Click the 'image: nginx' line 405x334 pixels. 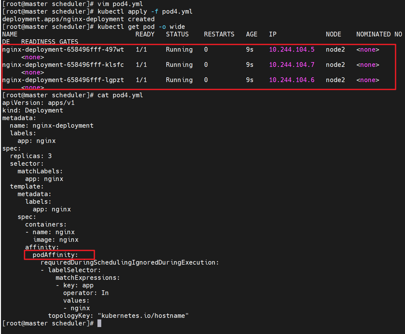coord(56,240)
